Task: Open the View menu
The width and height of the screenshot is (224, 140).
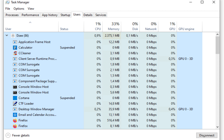Action: 31,9
